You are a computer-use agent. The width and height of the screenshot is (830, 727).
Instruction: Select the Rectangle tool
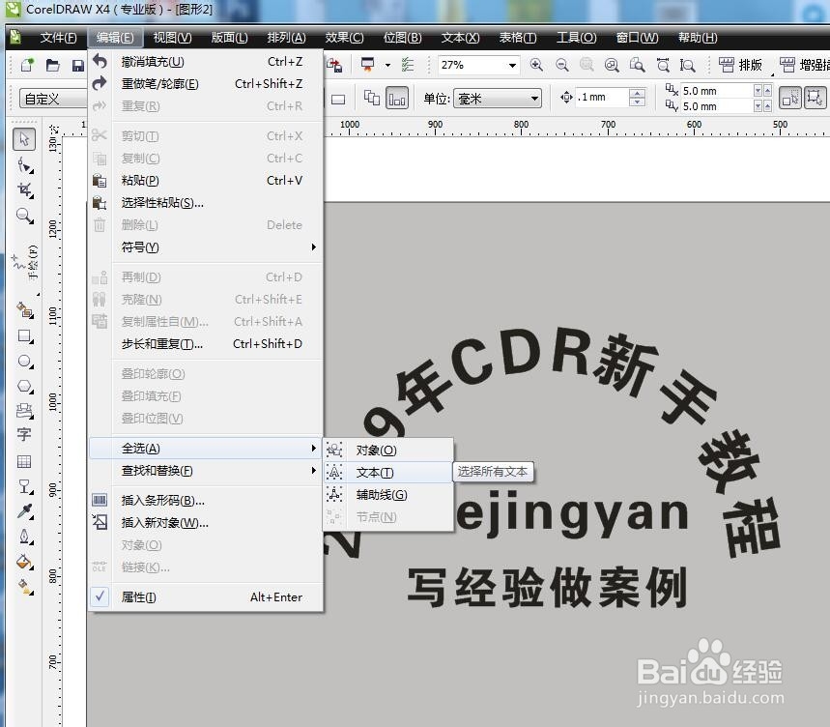pos(24,335)
